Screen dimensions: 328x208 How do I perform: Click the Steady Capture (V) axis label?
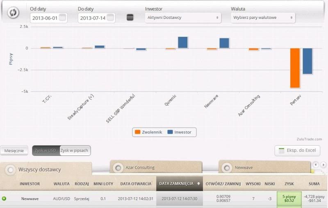tap(80, 107)
